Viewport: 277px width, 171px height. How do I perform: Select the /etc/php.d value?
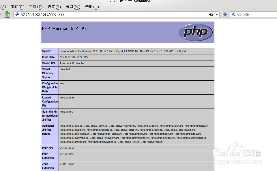tap(66, 112)
